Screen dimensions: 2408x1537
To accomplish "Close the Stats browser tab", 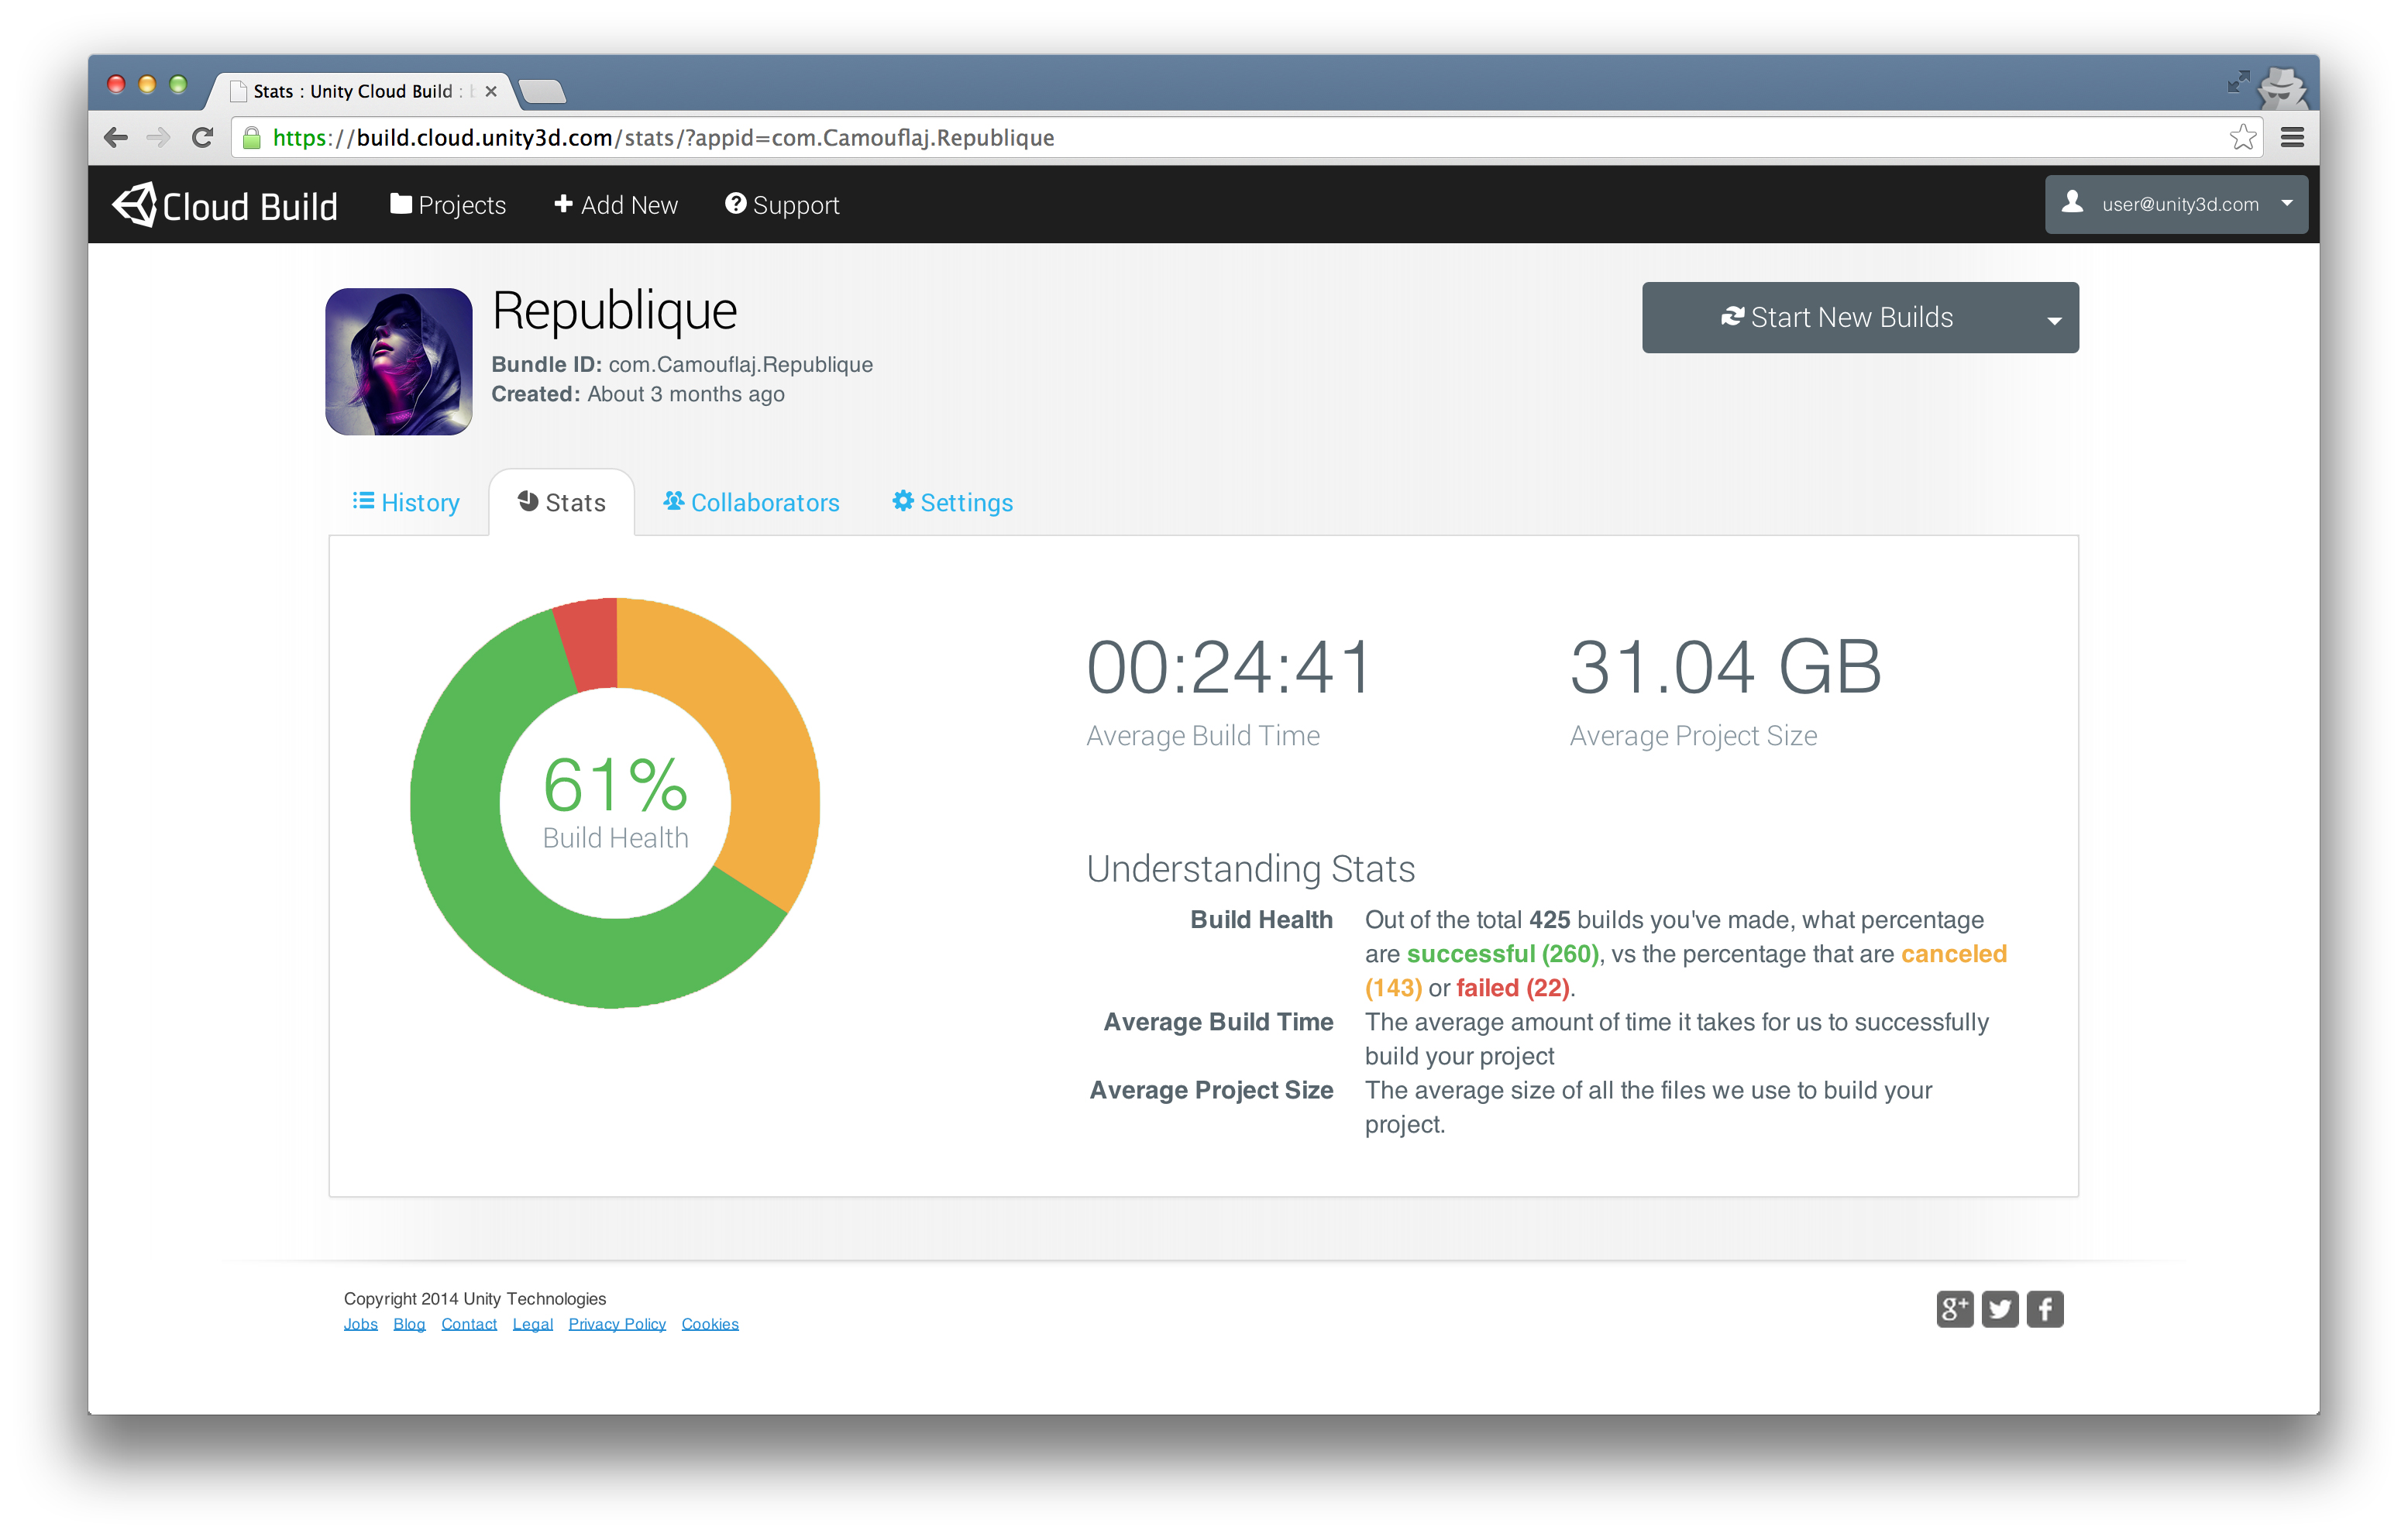I will pos(491,91).
